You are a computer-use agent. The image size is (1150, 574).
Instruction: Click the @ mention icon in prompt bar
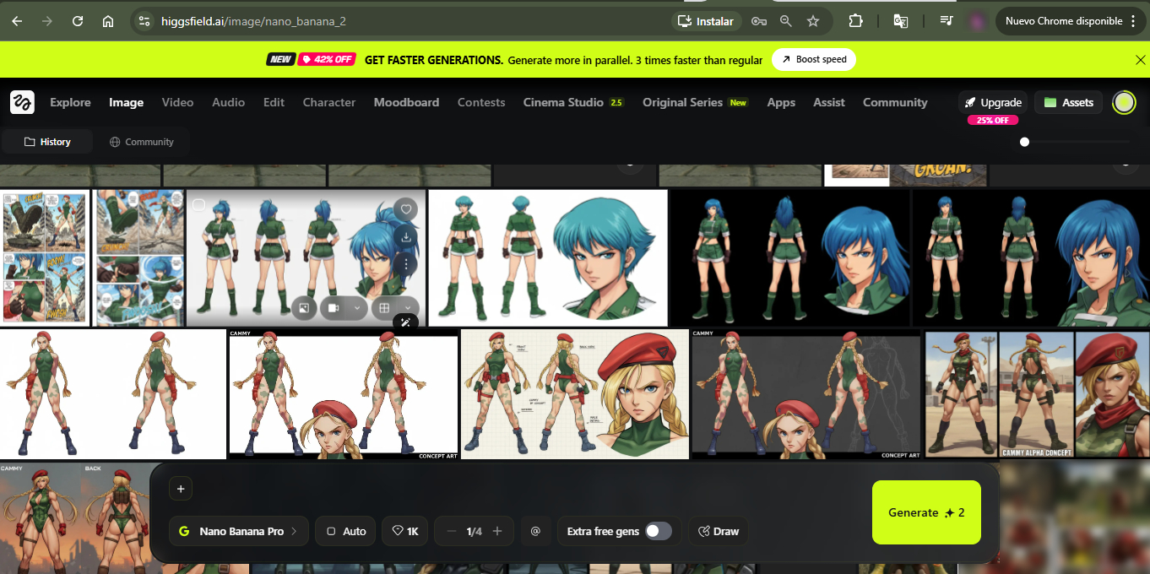coord(535,531)
